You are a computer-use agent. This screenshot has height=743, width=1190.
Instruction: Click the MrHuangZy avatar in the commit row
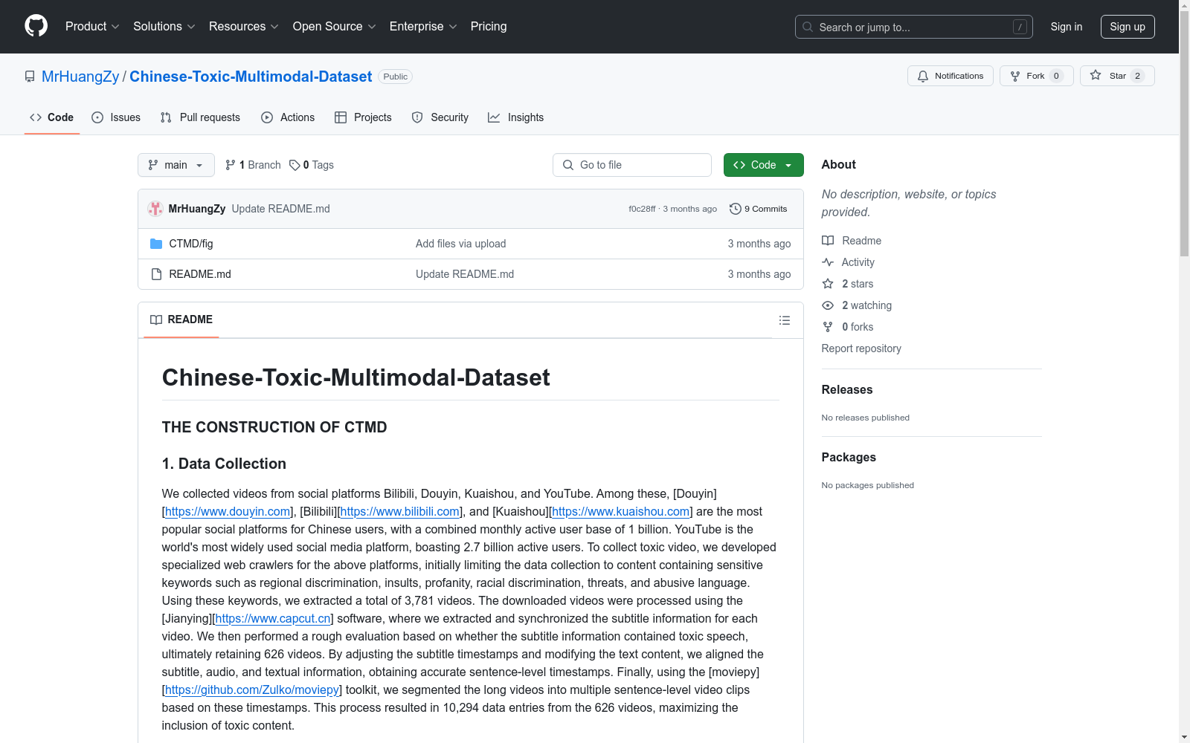155,209
